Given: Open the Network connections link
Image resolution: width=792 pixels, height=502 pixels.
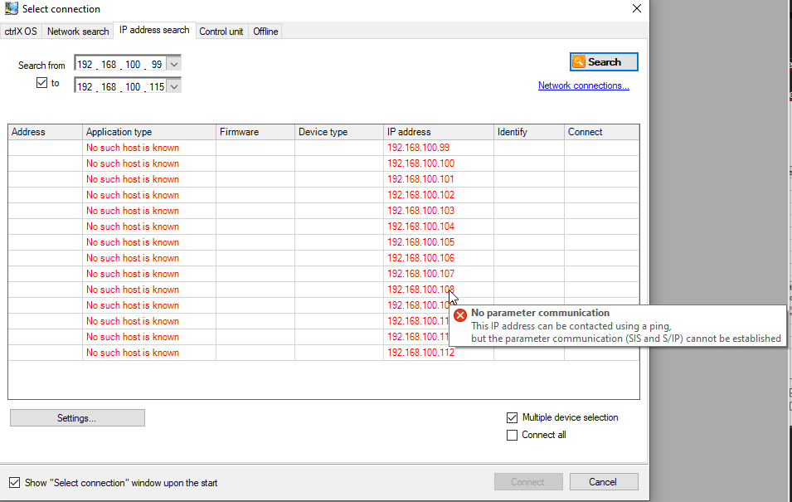Looking at the screenshot, I should pyautogui.click(x=583, y=85).
